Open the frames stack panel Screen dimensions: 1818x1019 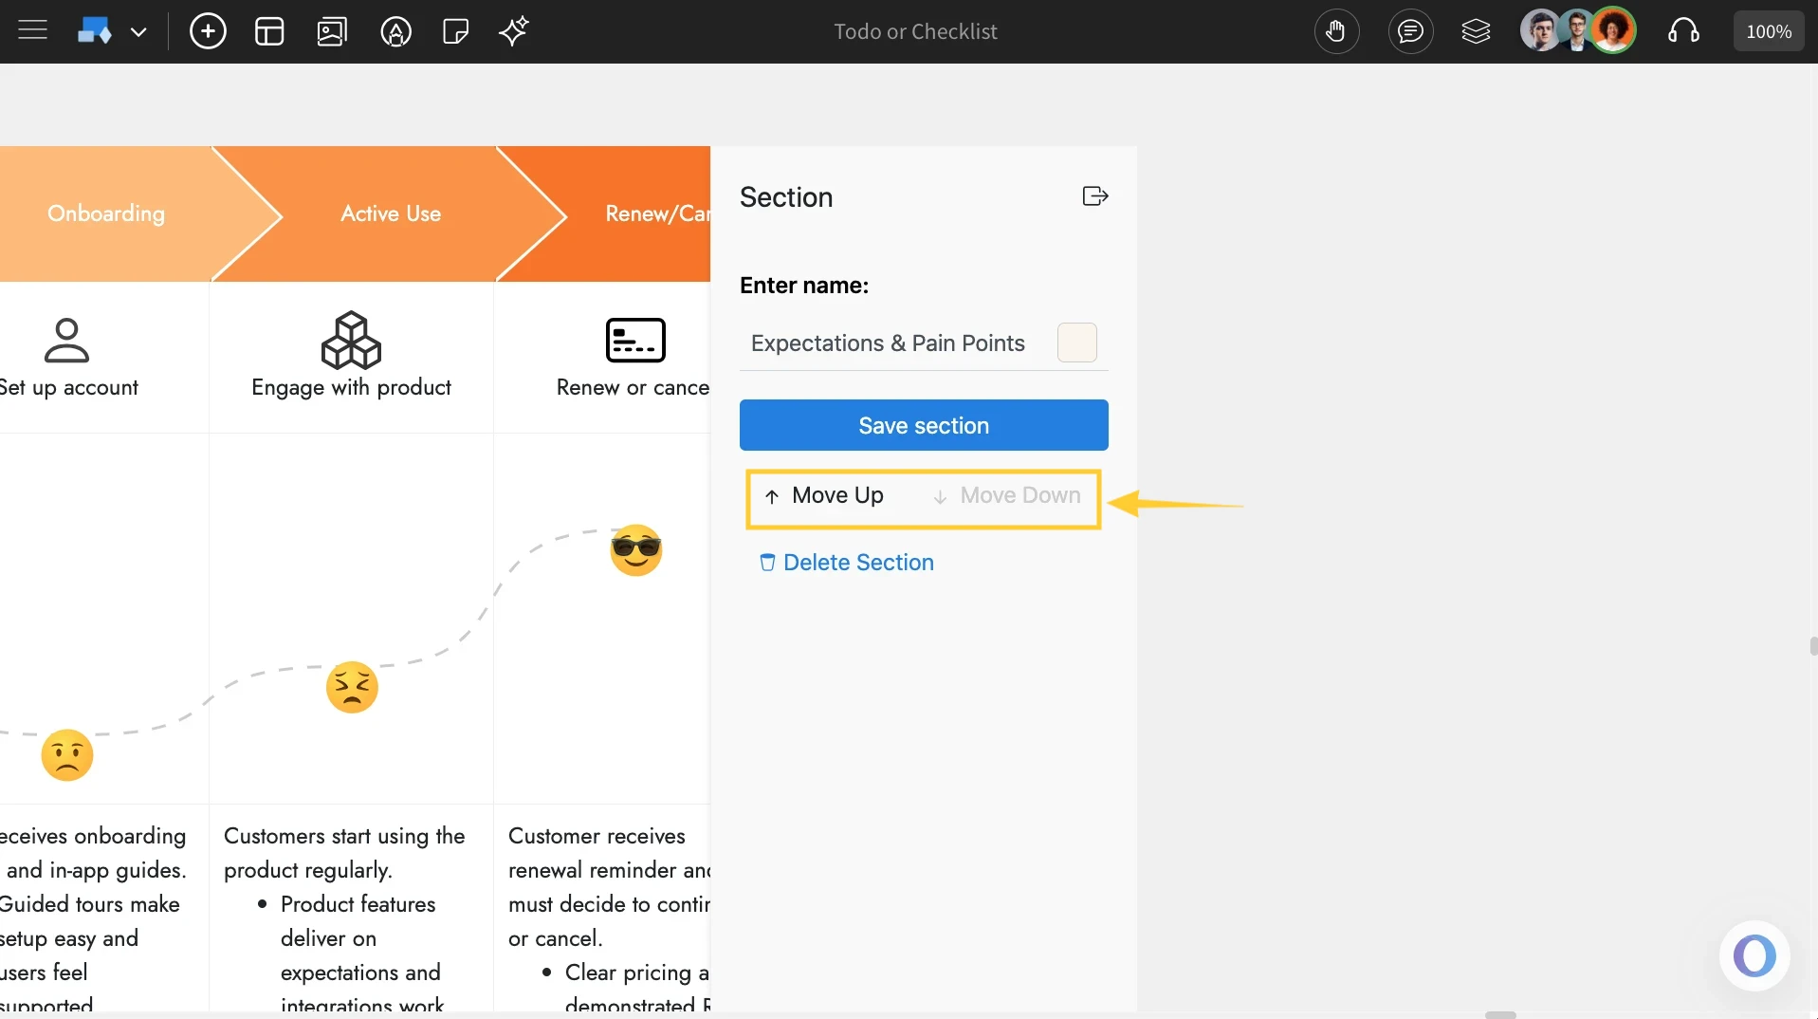[1477, 30]
